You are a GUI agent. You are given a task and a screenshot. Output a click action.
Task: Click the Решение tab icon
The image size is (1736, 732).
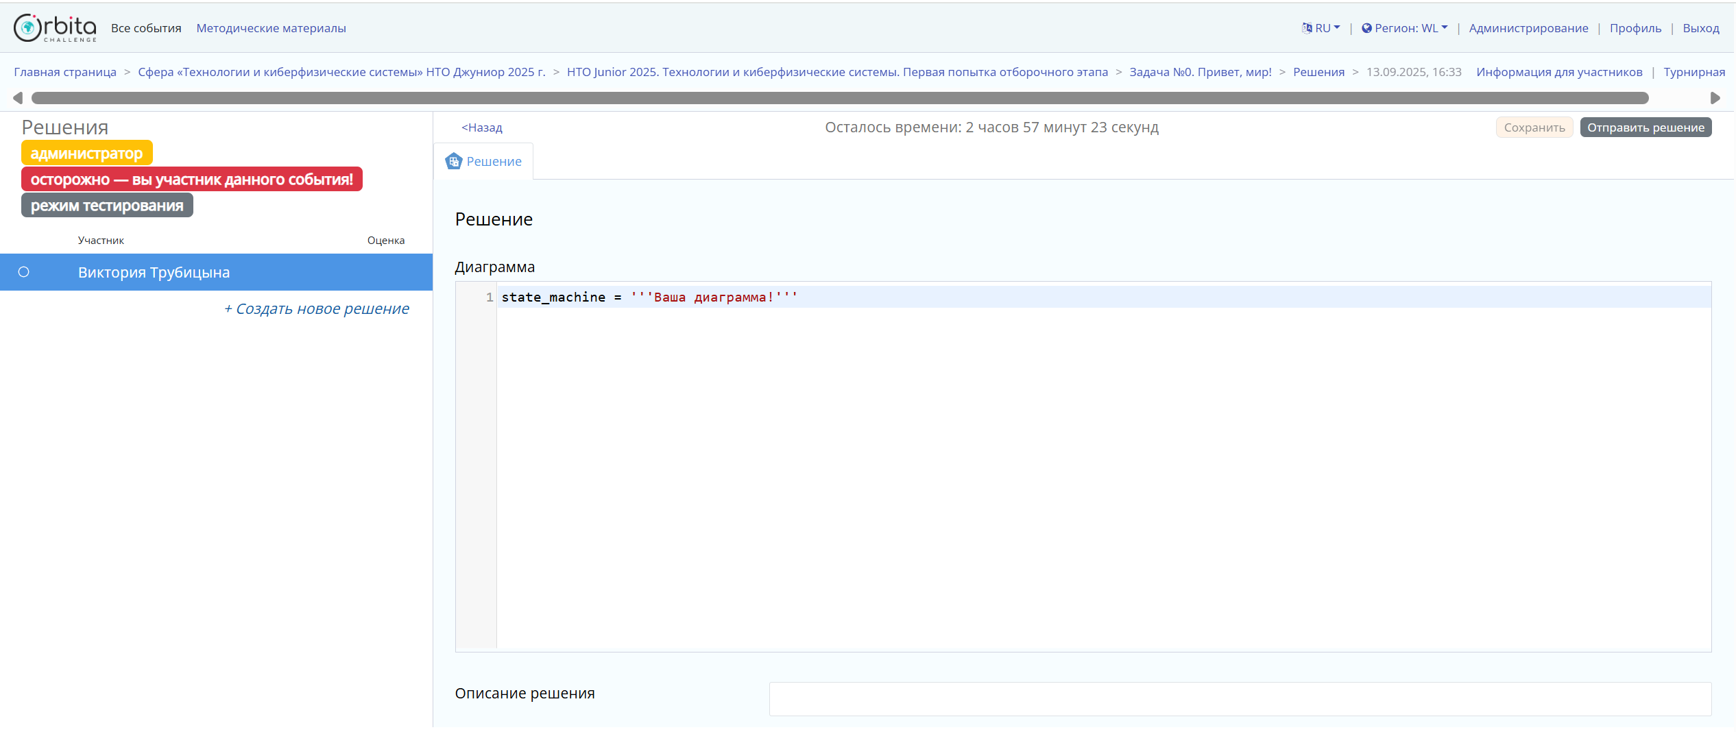point(454,161)
